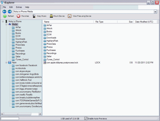Open the Help menu
The height and width of the screenshot is (121, 160).
tap(27, 7)
